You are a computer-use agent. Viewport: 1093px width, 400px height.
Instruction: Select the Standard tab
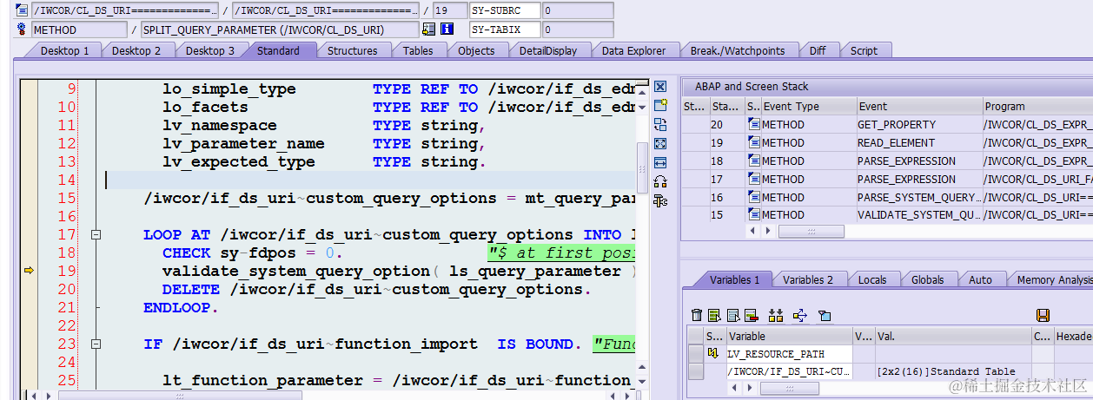point(278,50)
